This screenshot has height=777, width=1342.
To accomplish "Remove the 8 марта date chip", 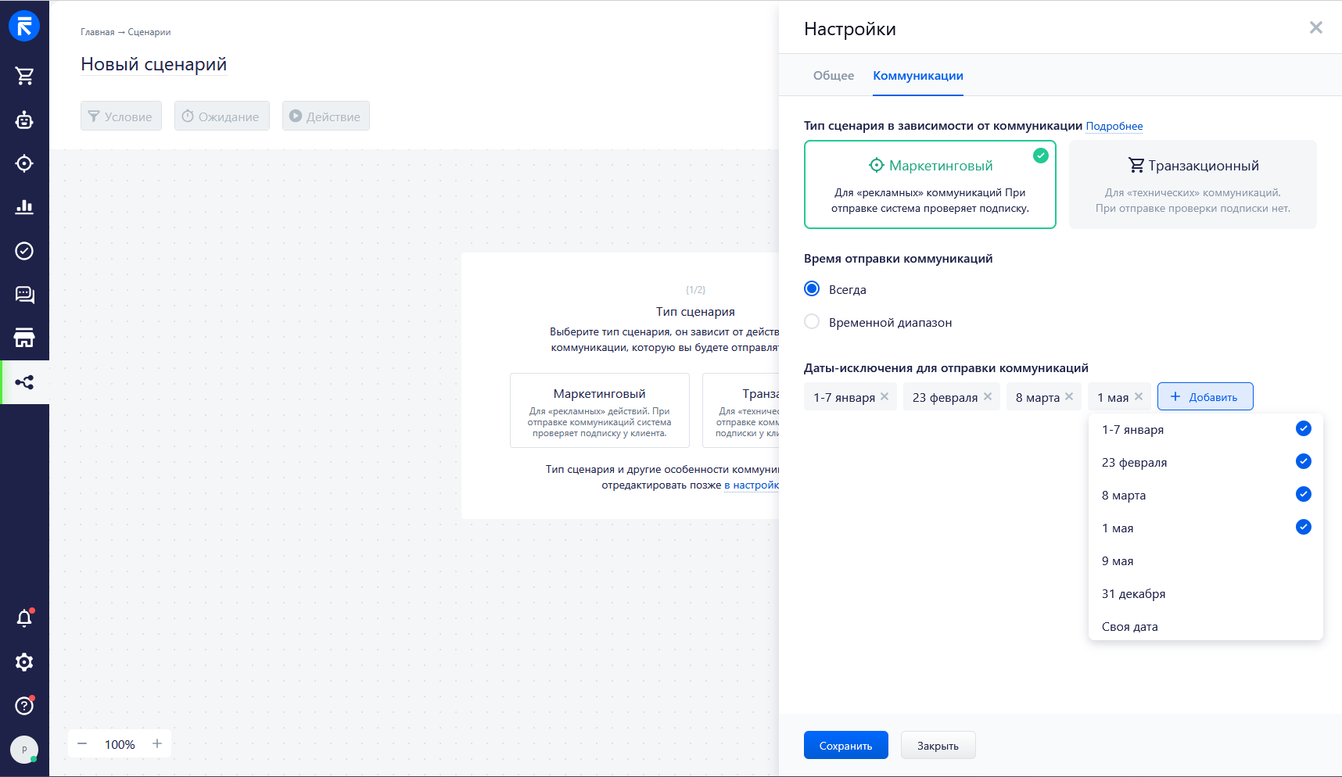I will (x=1069, y=396).
